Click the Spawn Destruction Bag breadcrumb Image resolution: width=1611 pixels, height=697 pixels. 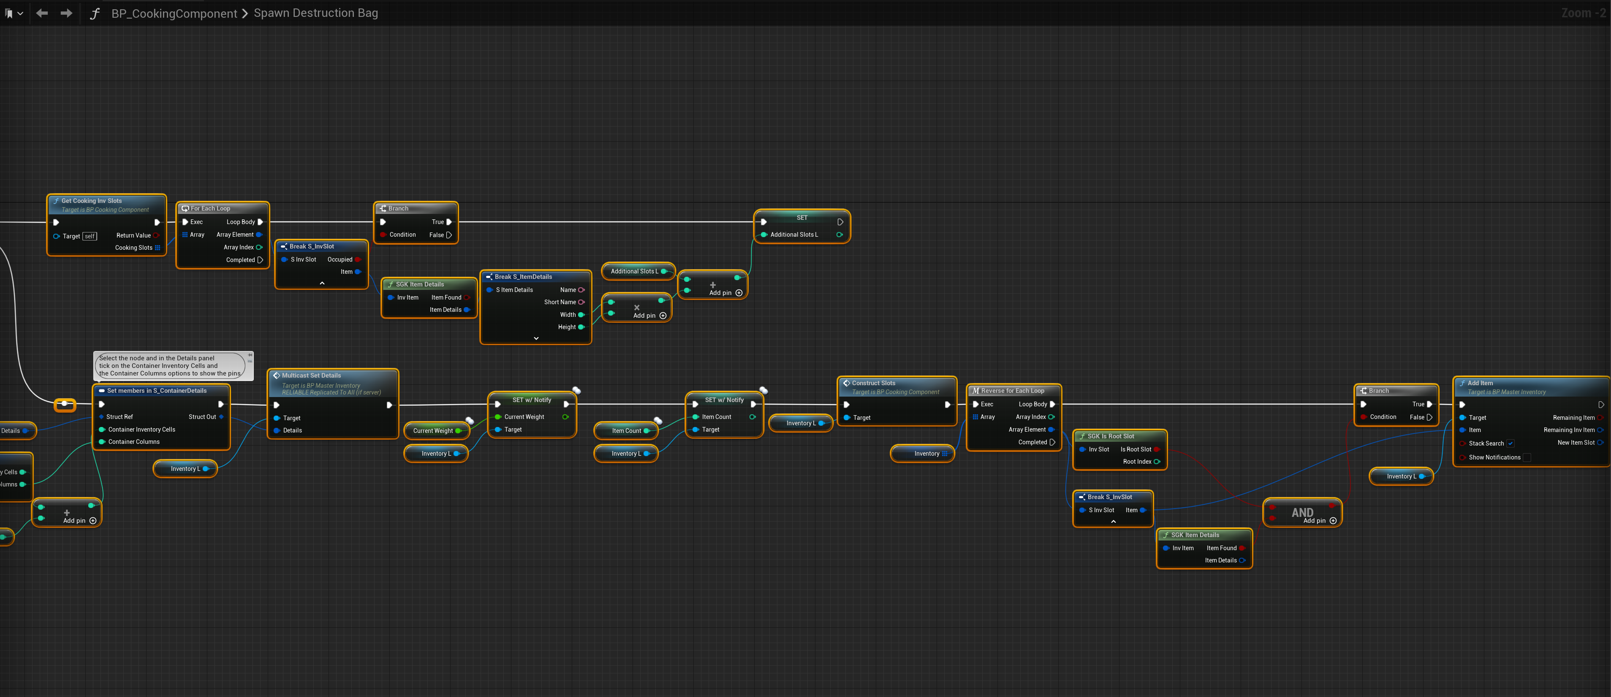[316, 13]
